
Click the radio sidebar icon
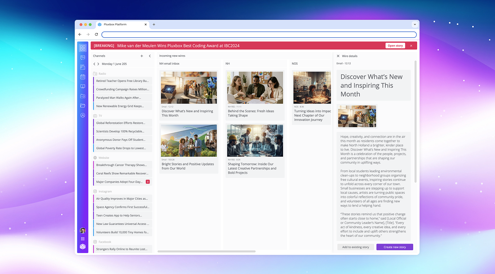click(x=83, y=96)
